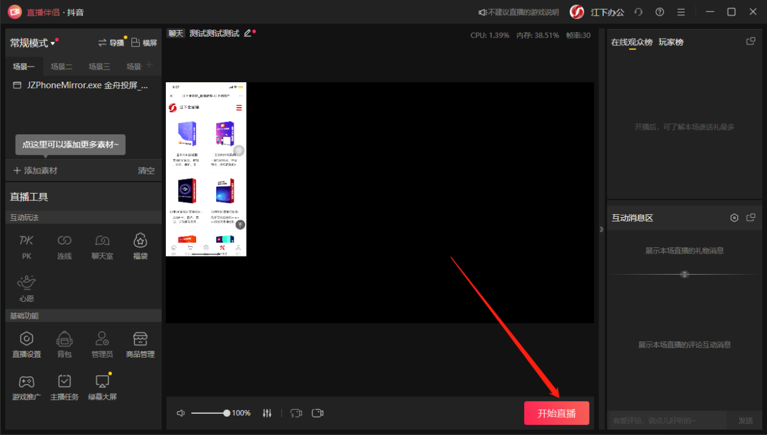Open the 常规模式 mode dropdown
Image resolution: width=767 pixels, height=435 pixels.
point(33,43)
